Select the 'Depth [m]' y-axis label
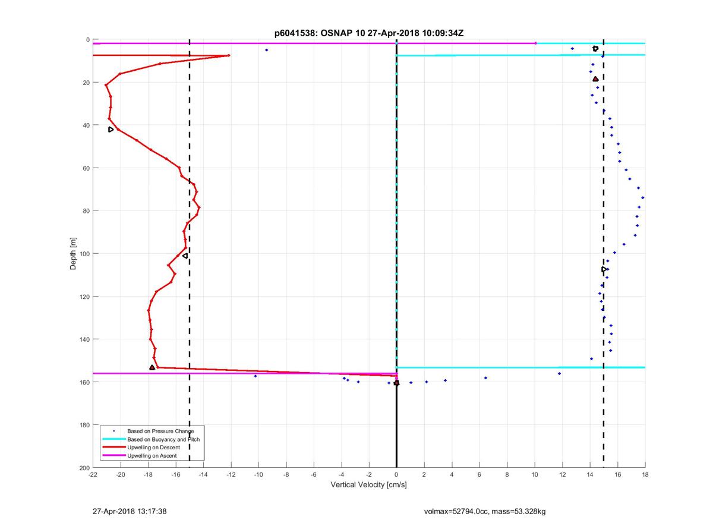Image resolution: width=713 pixels, height=526 pixels. click(x=73, y=254)
